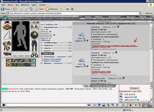This screenshot has width=154, height=112.
Task: Delete Снежок (Масса: 1) with its red X
Action: pyautogui.click(x=87, y=66)
